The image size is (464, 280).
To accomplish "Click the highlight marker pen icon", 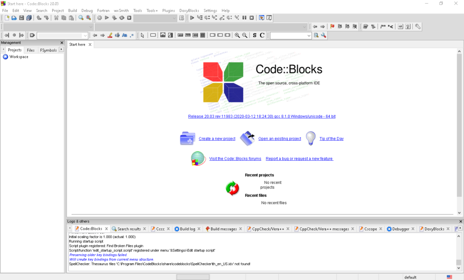I will click(x=110, y=35).
